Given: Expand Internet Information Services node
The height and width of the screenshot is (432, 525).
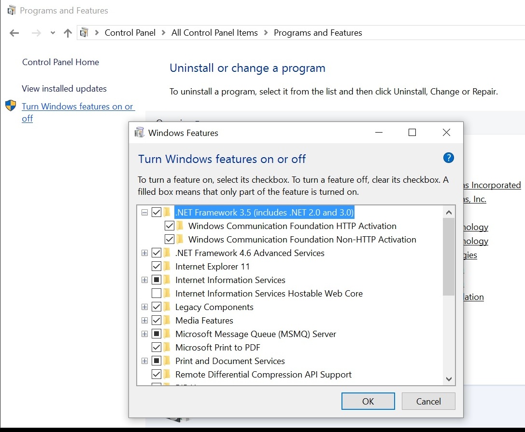Looking at the screenshot, I should pos(144,280).
